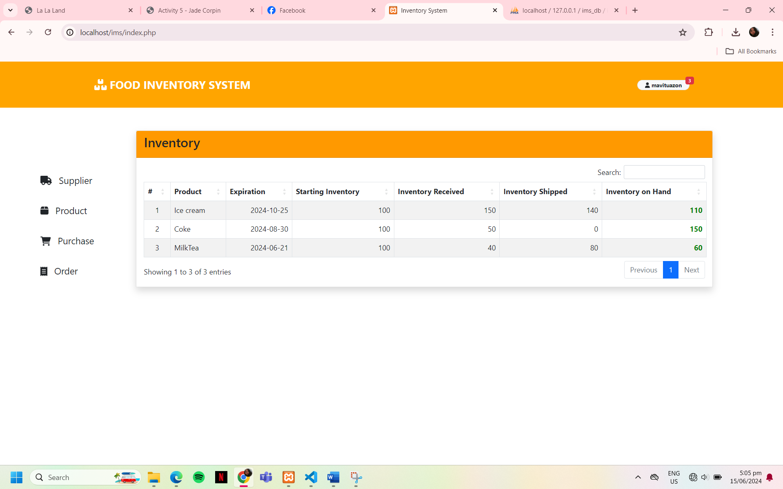Click the Purchase cart icon in sidebar
Screen dimensions: 783x489
(45, 241)
